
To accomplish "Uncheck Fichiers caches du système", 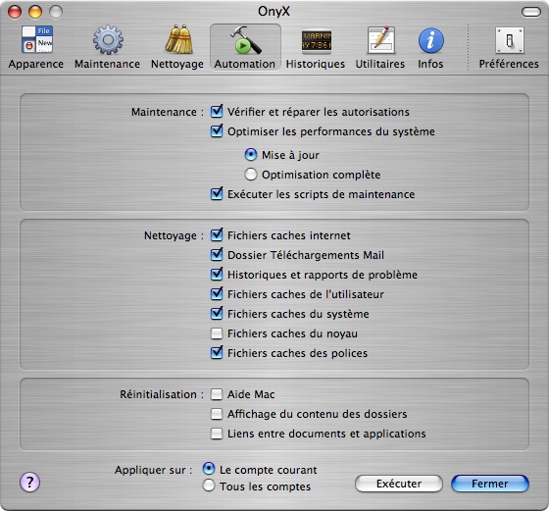I will (x=217, y=314).
